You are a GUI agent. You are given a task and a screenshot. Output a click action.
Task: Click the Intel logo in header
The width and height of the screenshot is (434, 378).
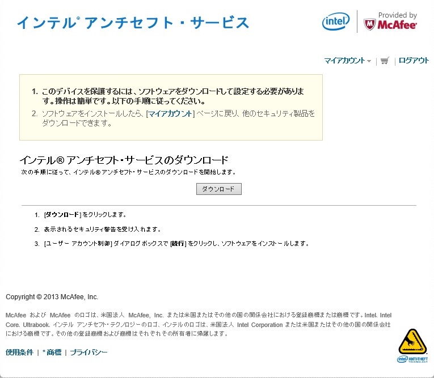(x=336, y=21)
